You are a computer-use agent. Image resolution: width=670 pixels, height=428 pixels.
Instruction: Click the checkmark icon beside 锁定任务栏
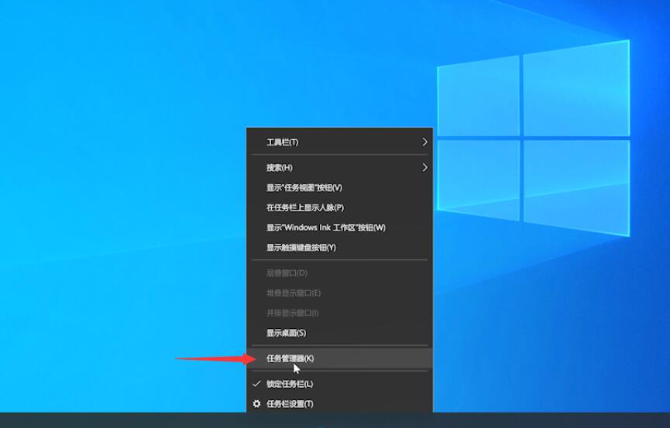click(256, 384)
